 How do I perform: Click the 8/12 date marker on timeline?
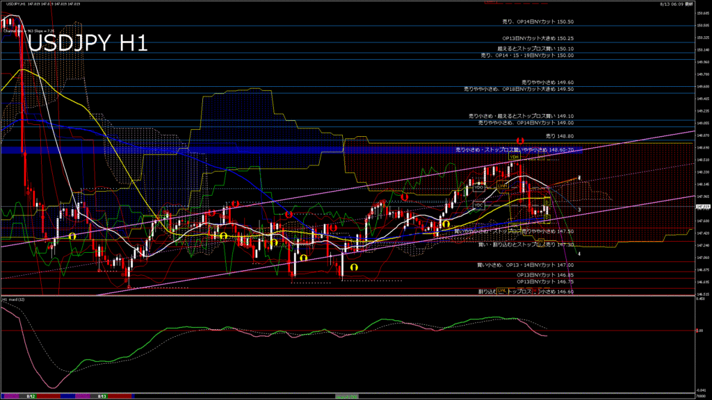[x=31, y=396]
